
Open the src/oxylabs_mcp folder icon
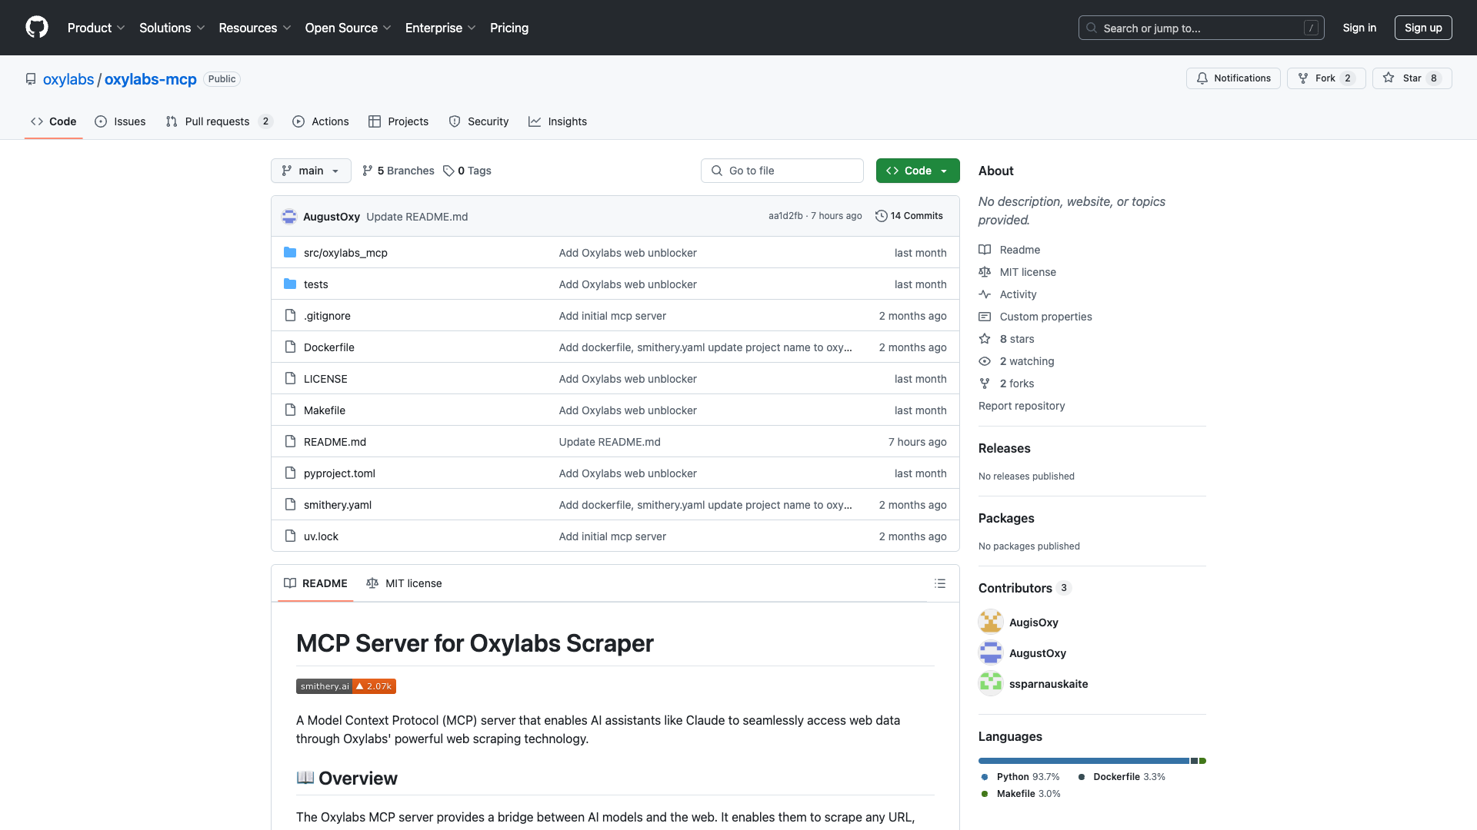coord(290,252)
